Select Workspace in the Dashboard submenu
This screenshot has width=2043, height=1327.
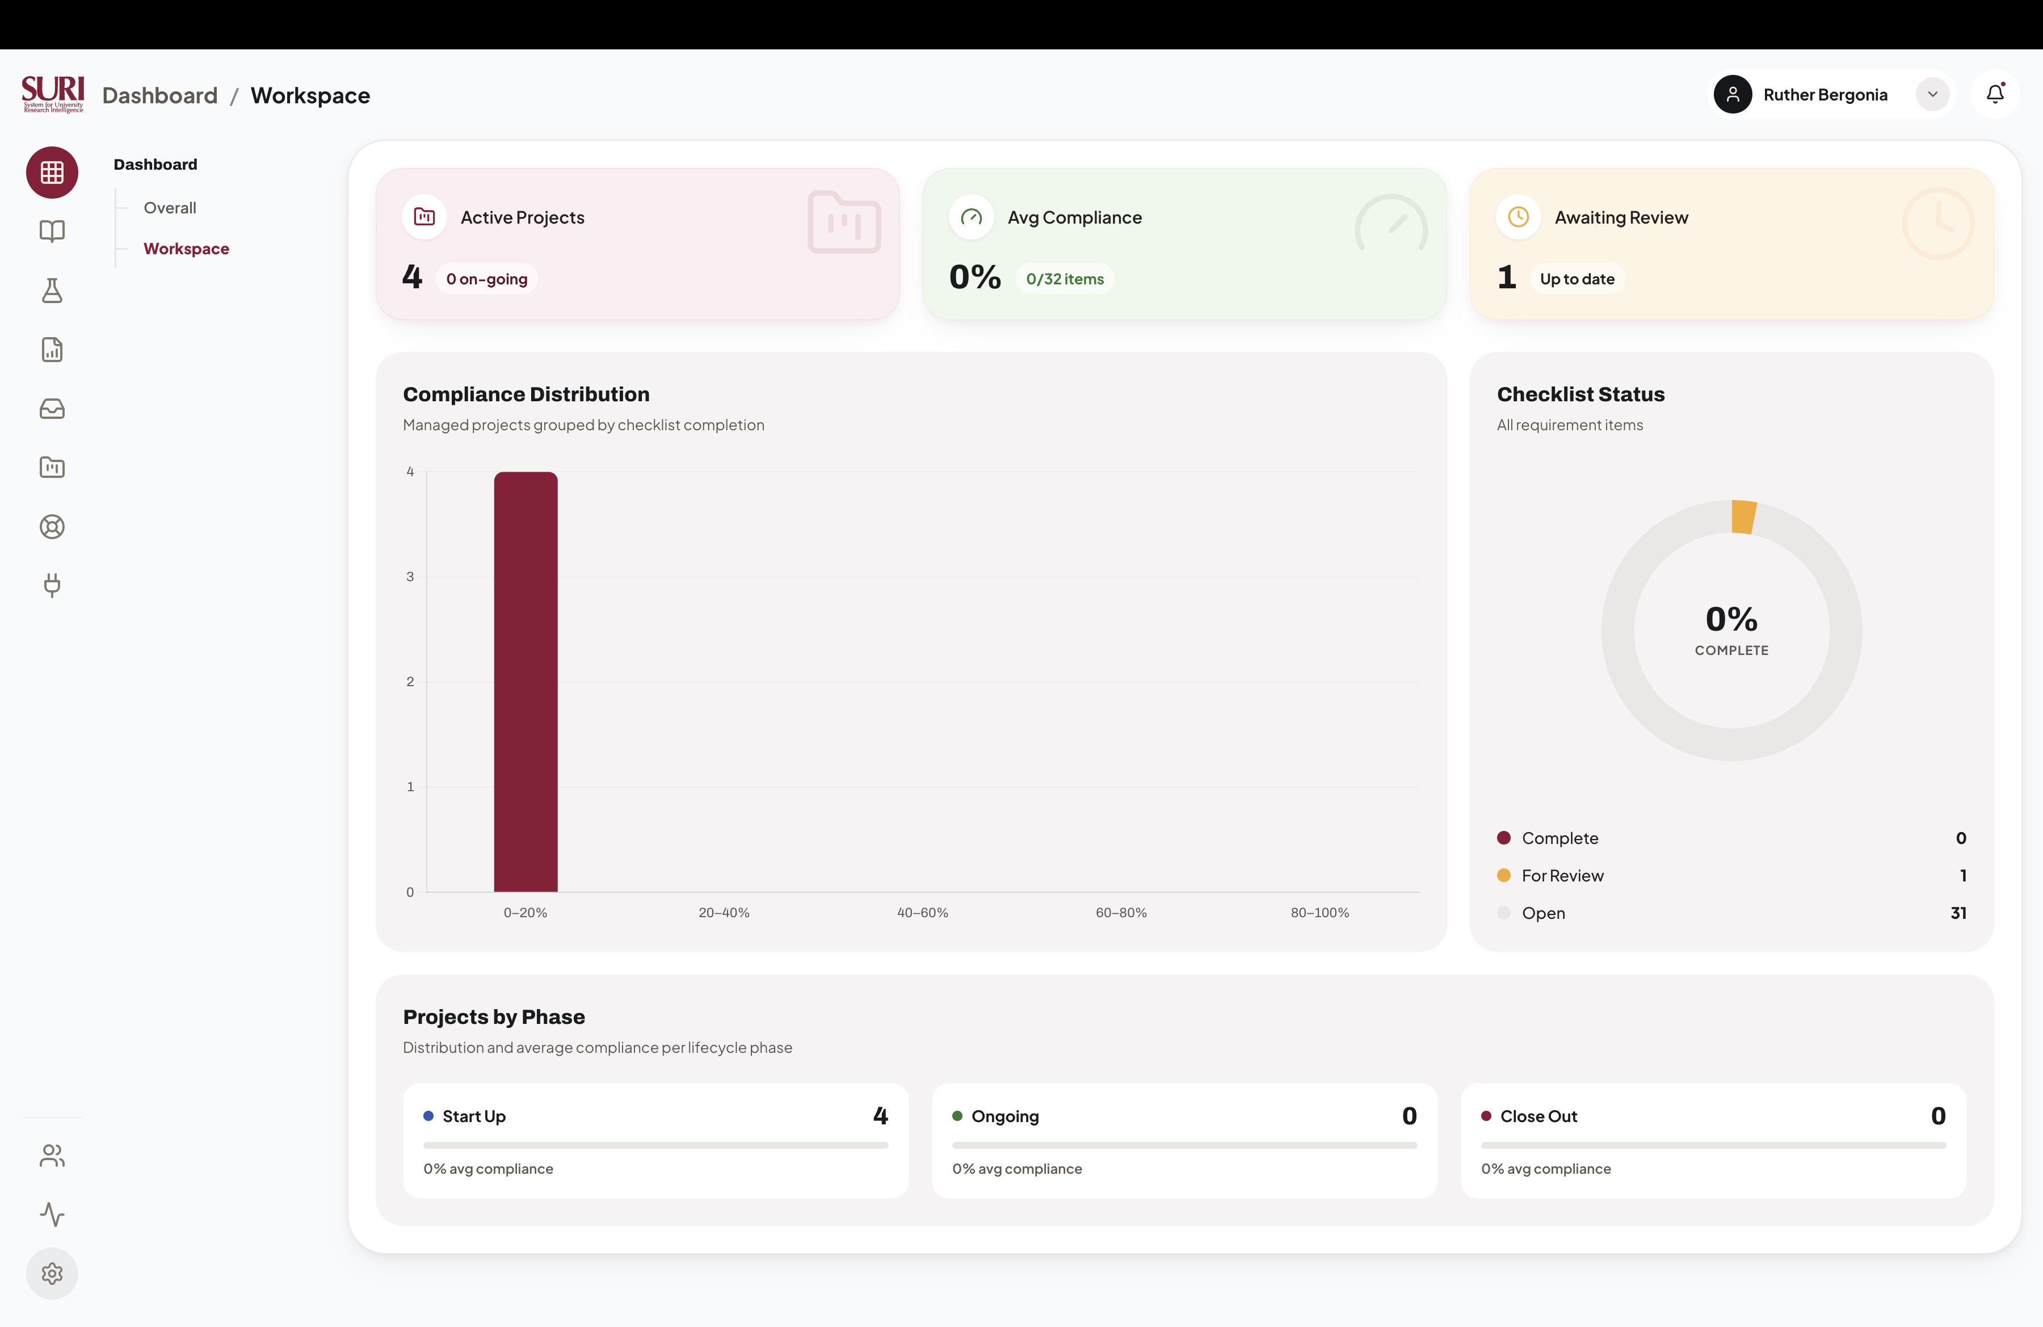[x=186, y=249]
